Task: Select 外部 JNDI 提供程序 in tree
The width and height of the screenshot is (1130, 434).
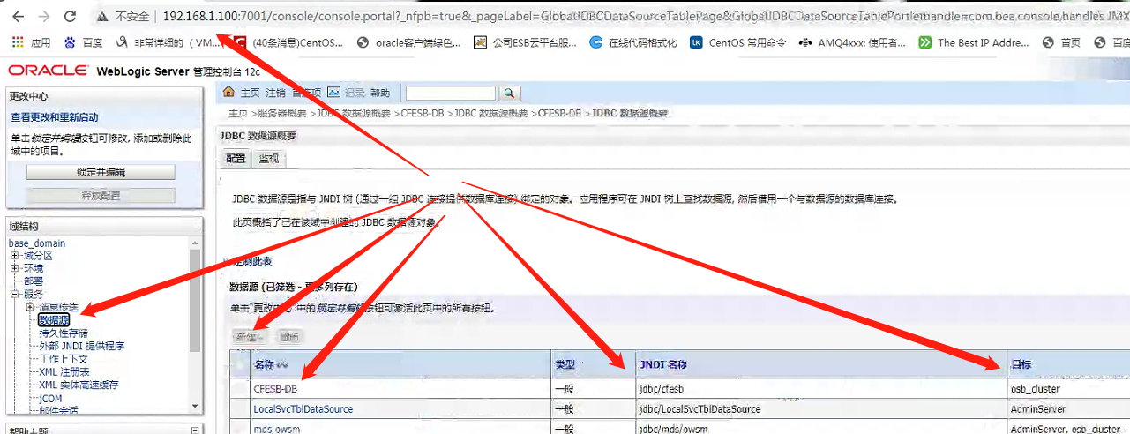Action: click(x=82, y=346)
